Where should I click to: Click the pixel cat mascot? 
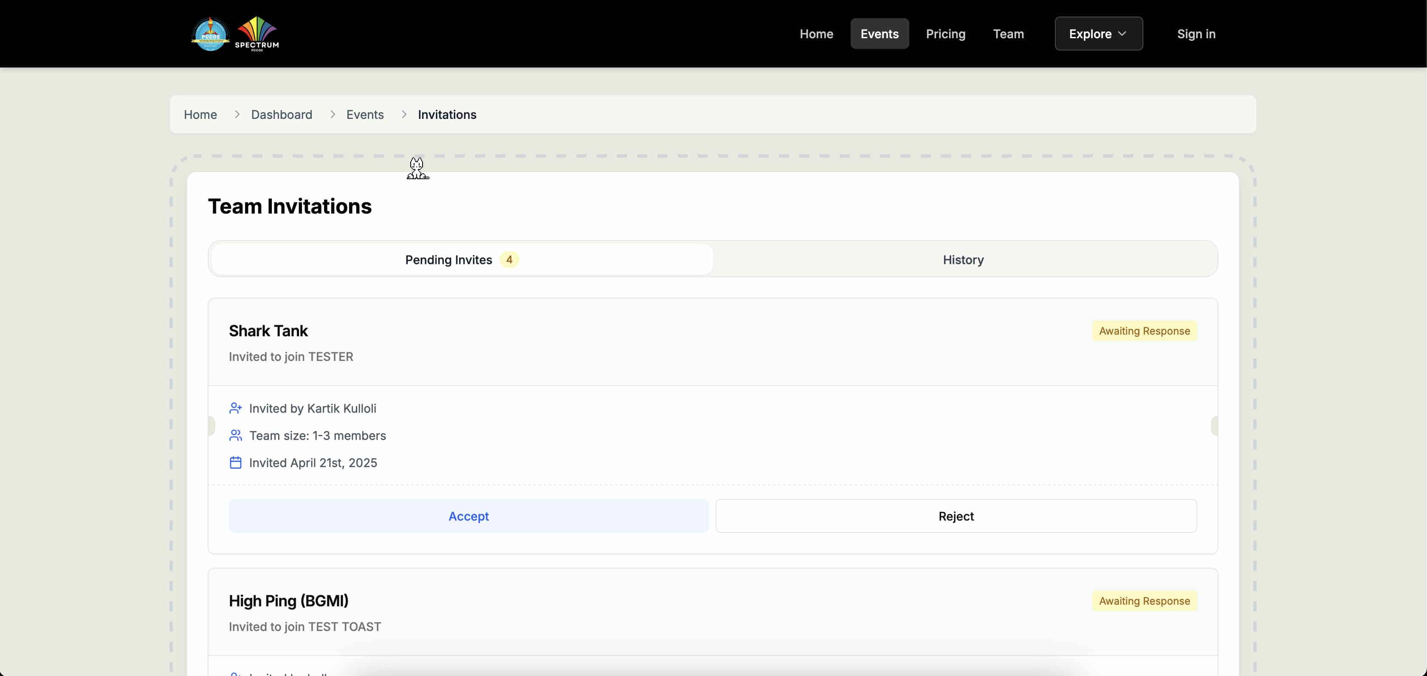[x=417, y=168]
